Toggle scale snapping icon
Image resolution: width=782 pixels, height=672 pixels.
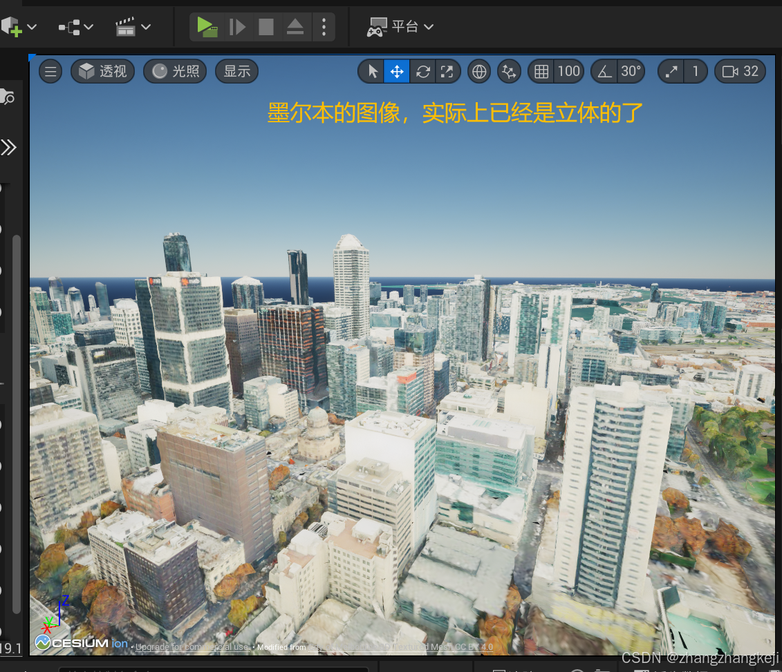click(x=671, y=71)
